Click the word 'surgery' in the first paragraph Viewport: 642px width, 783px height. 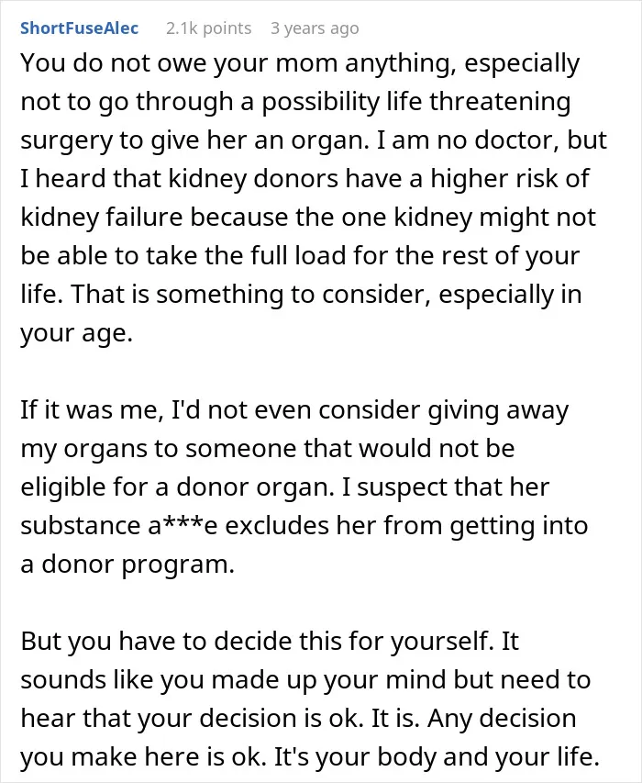tap(66, 140)
